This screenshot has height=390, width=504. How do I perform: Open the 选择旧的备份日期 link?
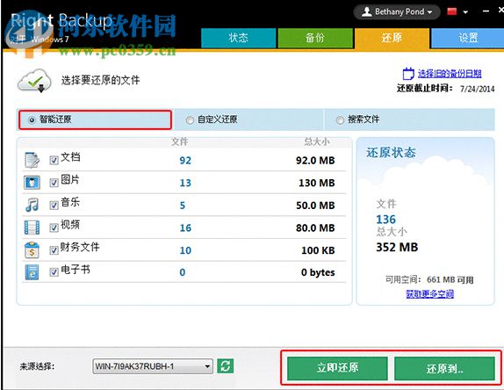click(450, 74)
